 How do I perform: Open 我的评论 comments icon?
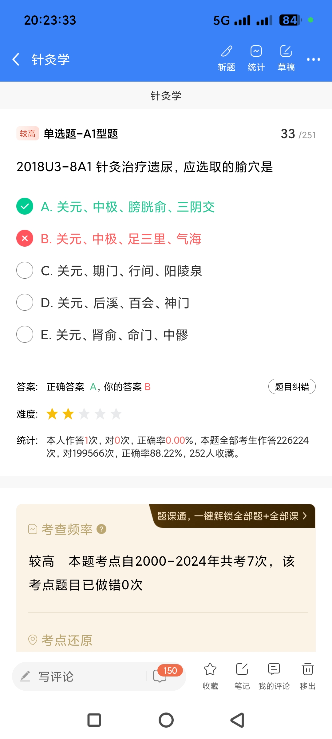coord(274,676)
